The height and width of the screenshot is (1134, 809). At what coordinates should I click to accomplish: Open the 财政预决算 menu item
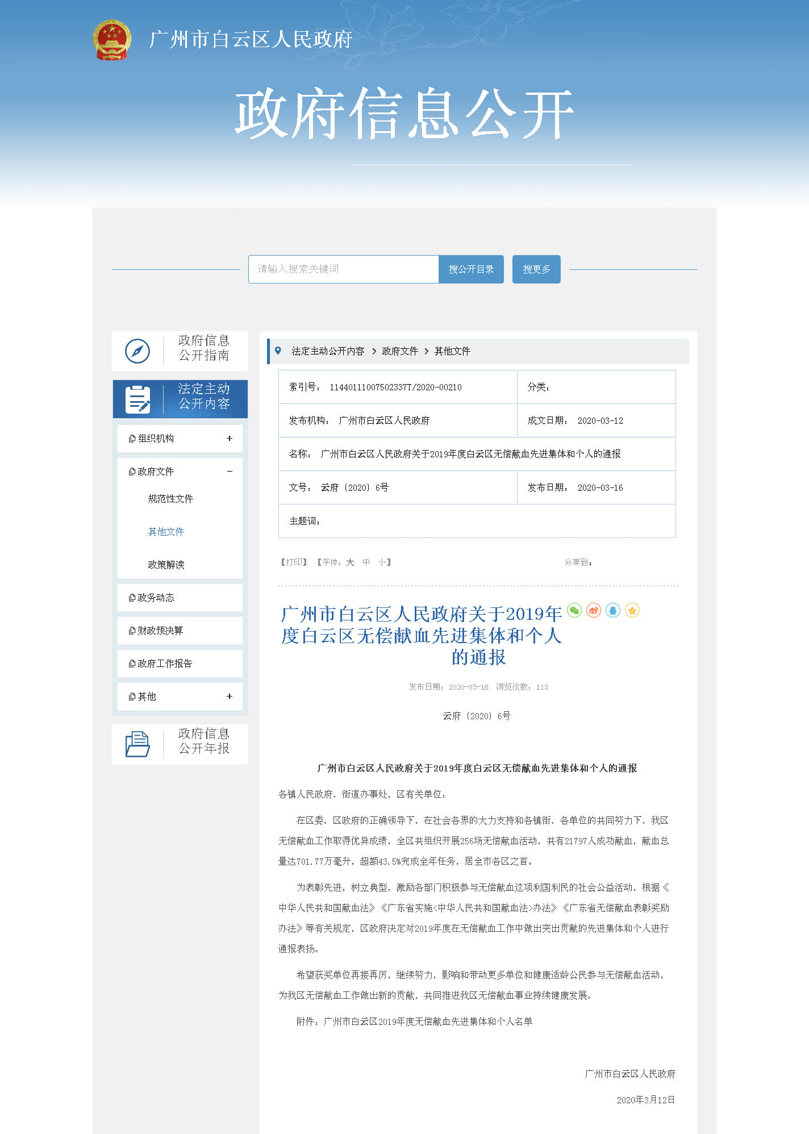[160, 631]
